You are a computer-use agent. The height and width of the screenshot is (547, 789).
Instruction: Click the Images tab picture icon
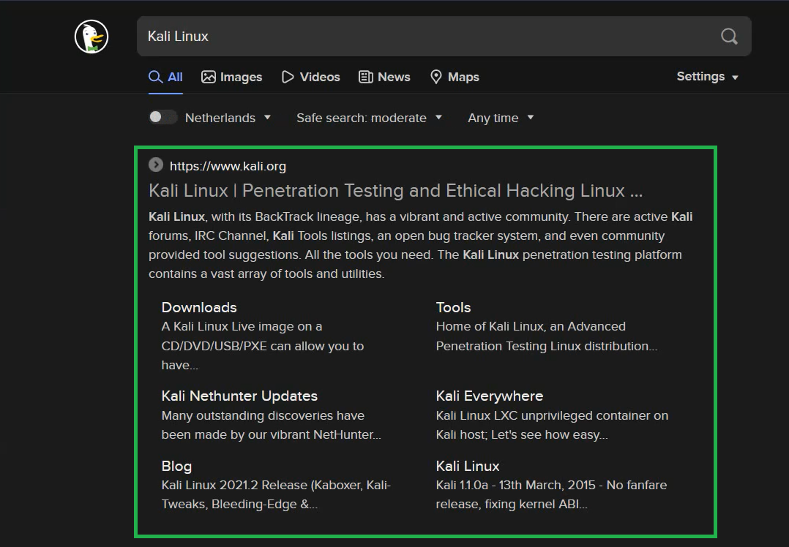tap(208, 76)
